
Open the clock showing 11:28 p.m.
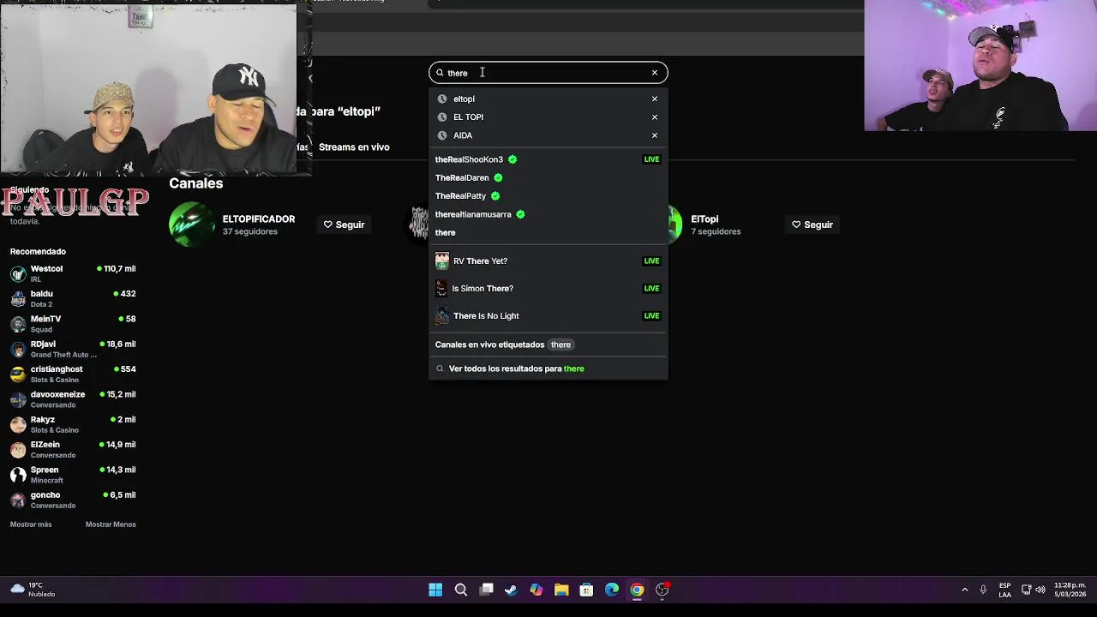[1068, 590]
